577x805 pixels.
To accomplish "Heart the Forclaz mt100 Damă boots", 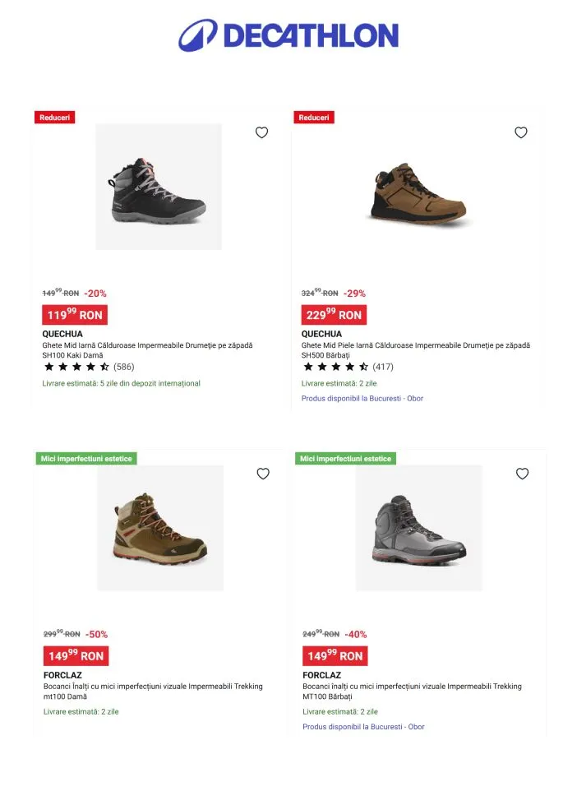I will pyautogui.click(x=263, y=474).
